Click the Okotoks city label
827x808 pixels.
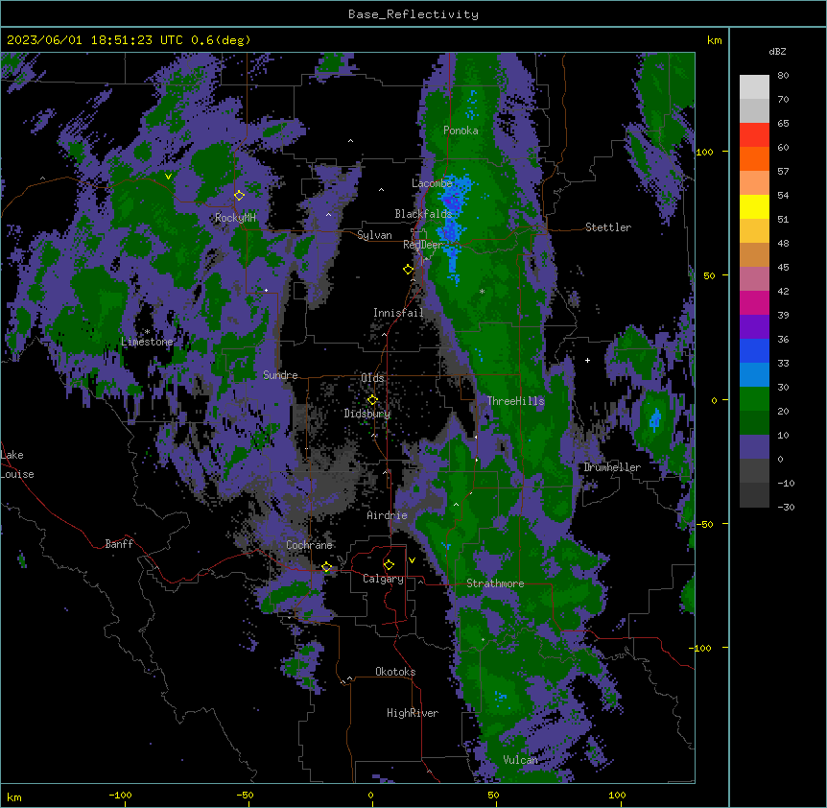point(395,672)
